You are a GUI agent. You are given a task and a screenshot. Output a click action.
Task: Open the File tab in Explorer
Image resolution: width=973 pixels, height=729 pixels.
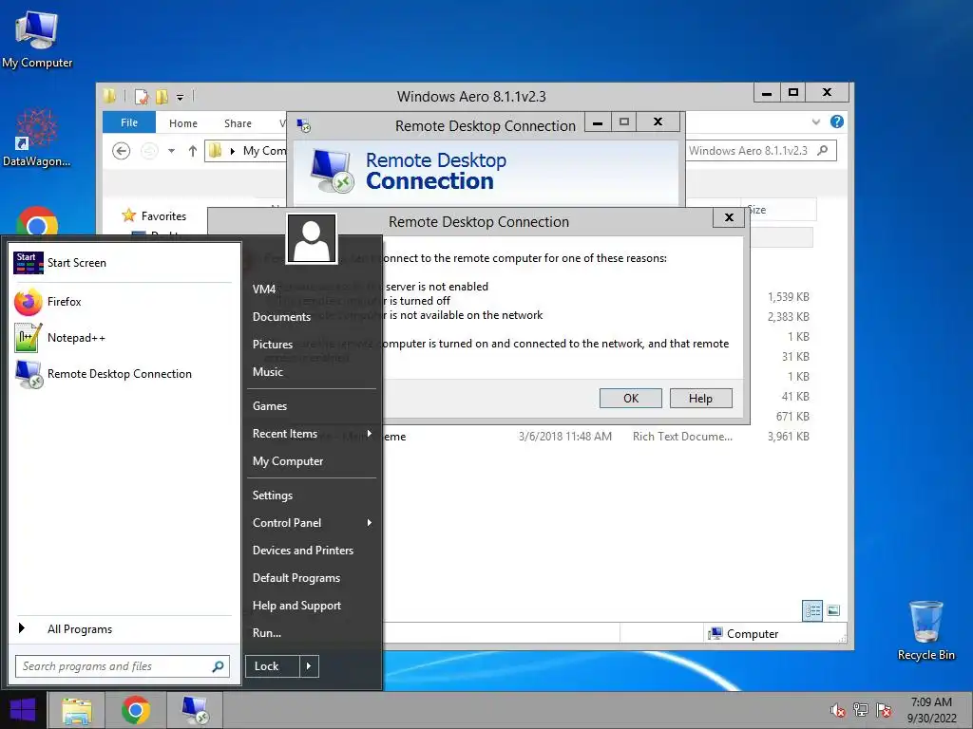[x=129, y=122]
